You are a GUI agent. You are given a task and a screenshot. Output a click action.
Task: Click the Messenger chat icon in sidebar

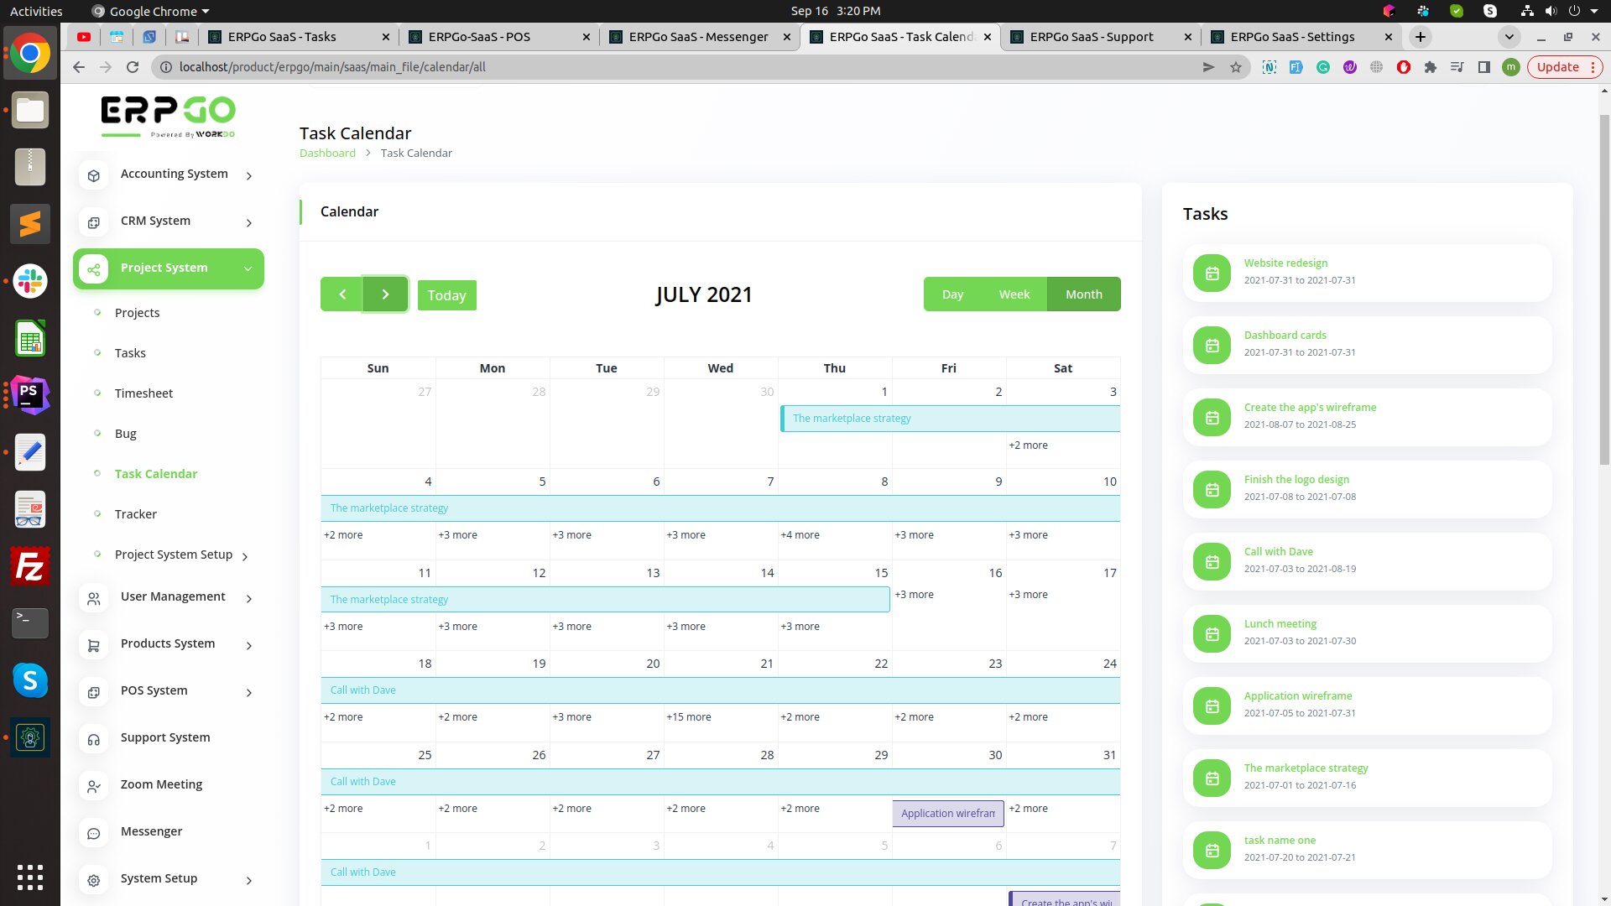tap(94, 833)
